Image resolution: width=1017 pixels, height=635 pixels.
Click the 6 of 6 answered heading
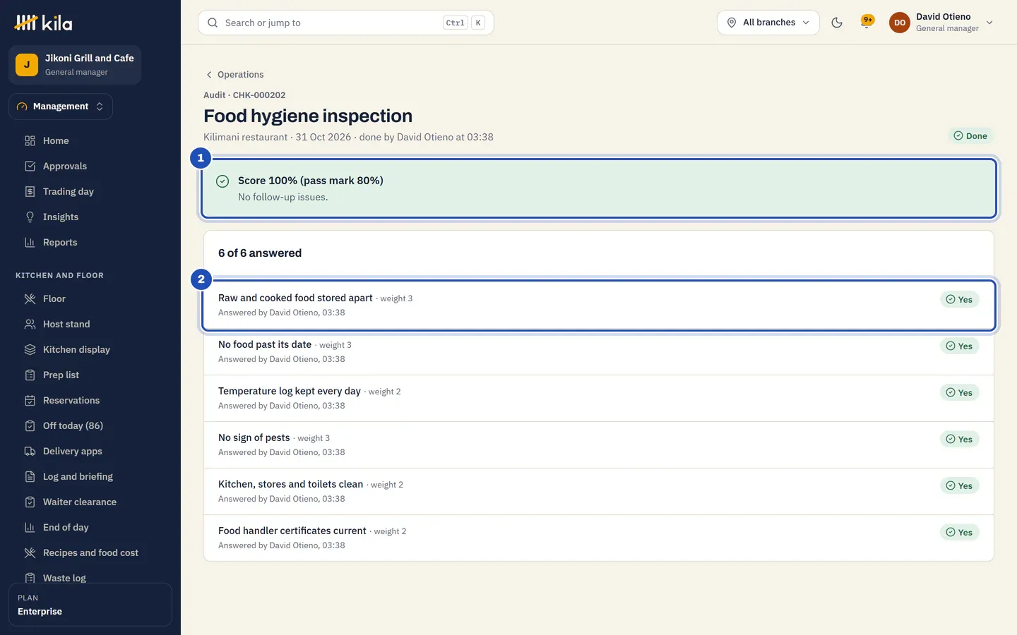(260, 253)
